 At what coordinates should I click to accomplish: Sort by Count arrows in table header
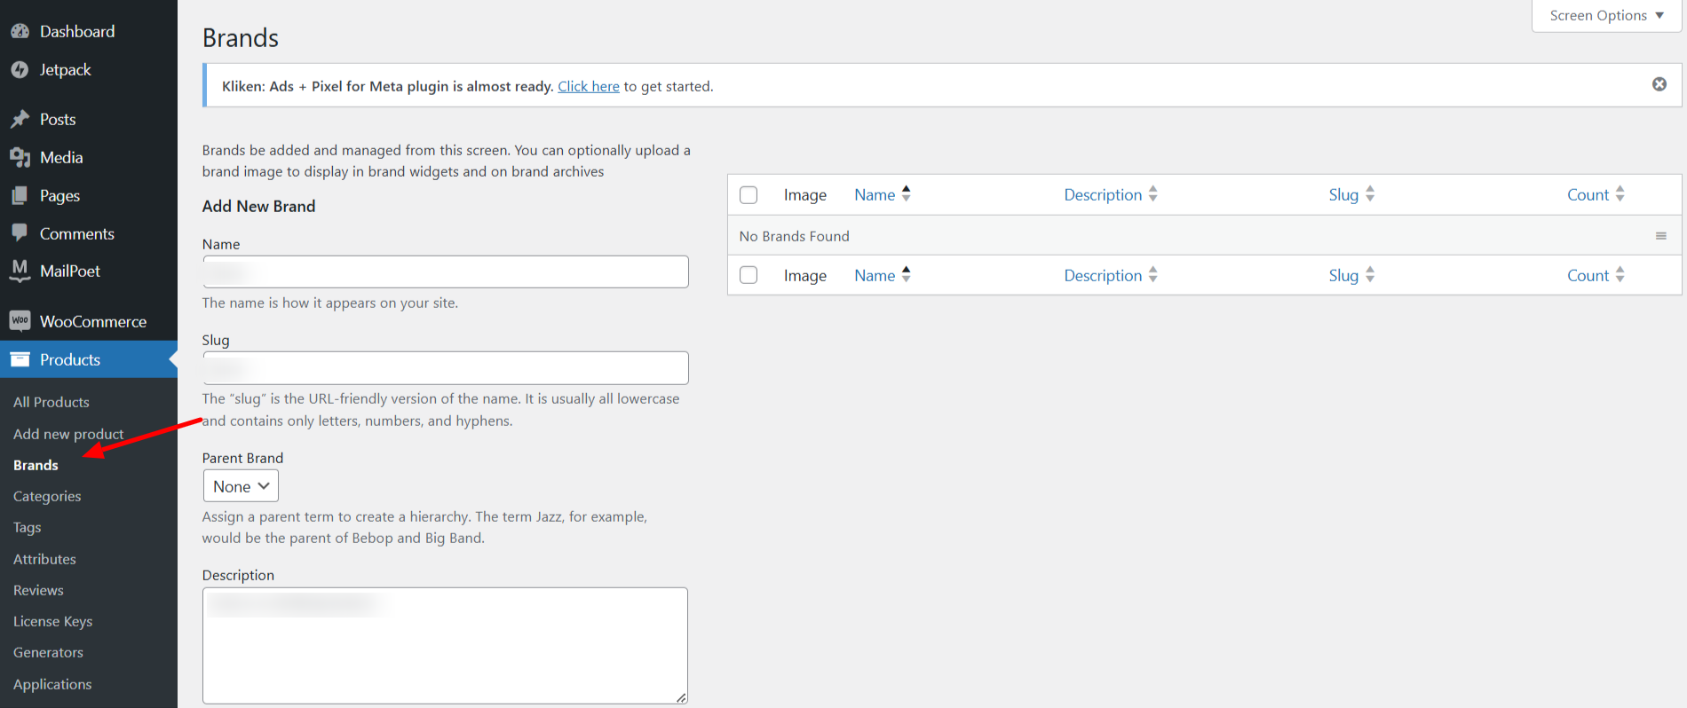click(x=1620, y=193)
